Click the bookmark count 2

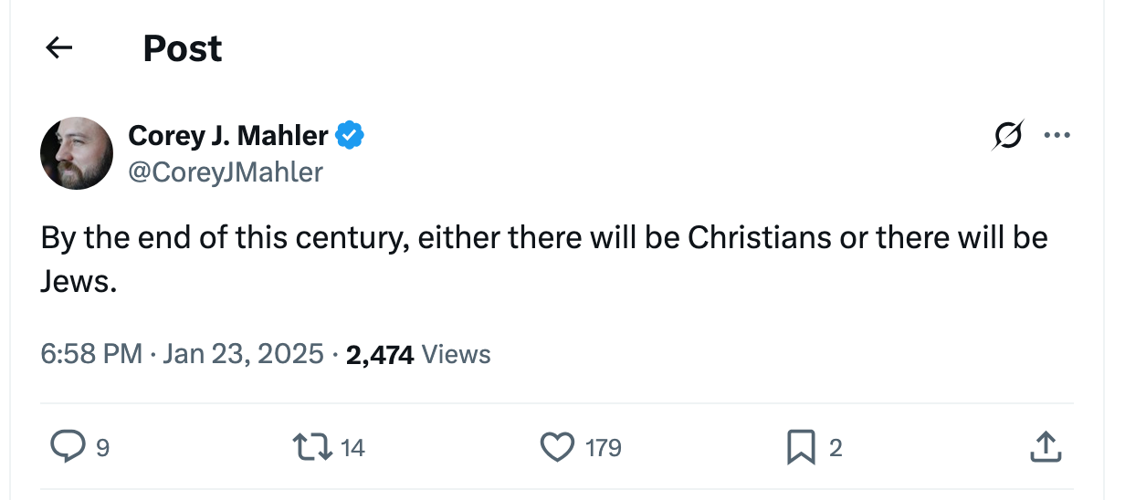(x=836, y=448)
